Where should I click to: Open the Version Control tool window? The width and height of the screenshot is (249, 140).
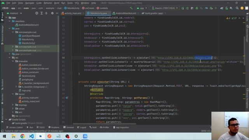pyautogui.click(x=14, y=127)
